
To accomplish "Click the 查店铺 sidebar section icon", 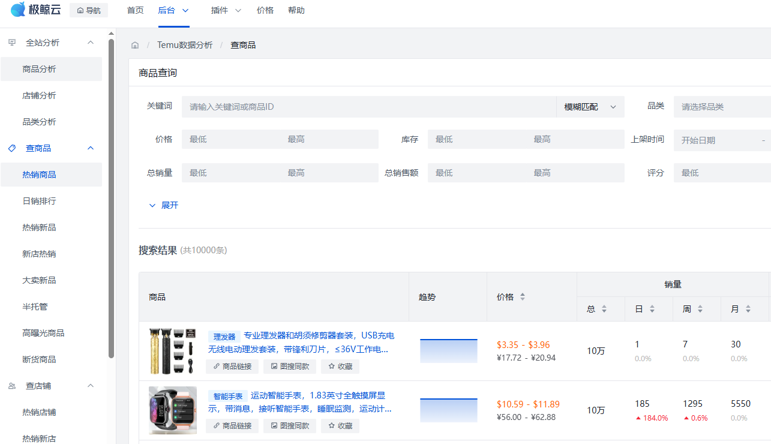I will point(11,385).
